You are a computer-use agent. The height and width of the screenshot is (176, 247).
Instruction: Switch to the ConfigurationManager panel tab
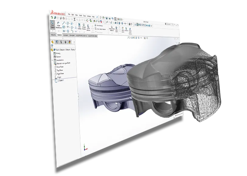point(61,42)
